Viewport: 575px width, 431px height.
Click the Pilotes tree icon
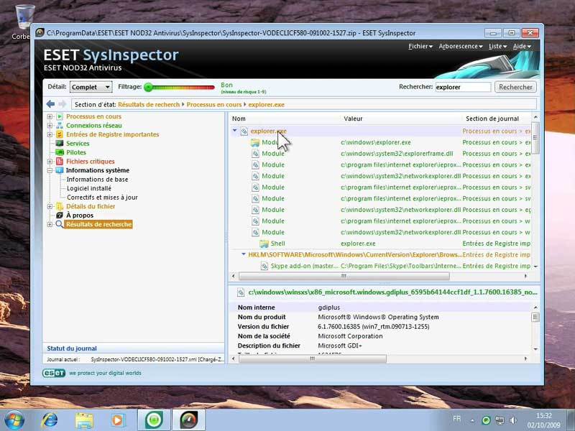[60, 152]
